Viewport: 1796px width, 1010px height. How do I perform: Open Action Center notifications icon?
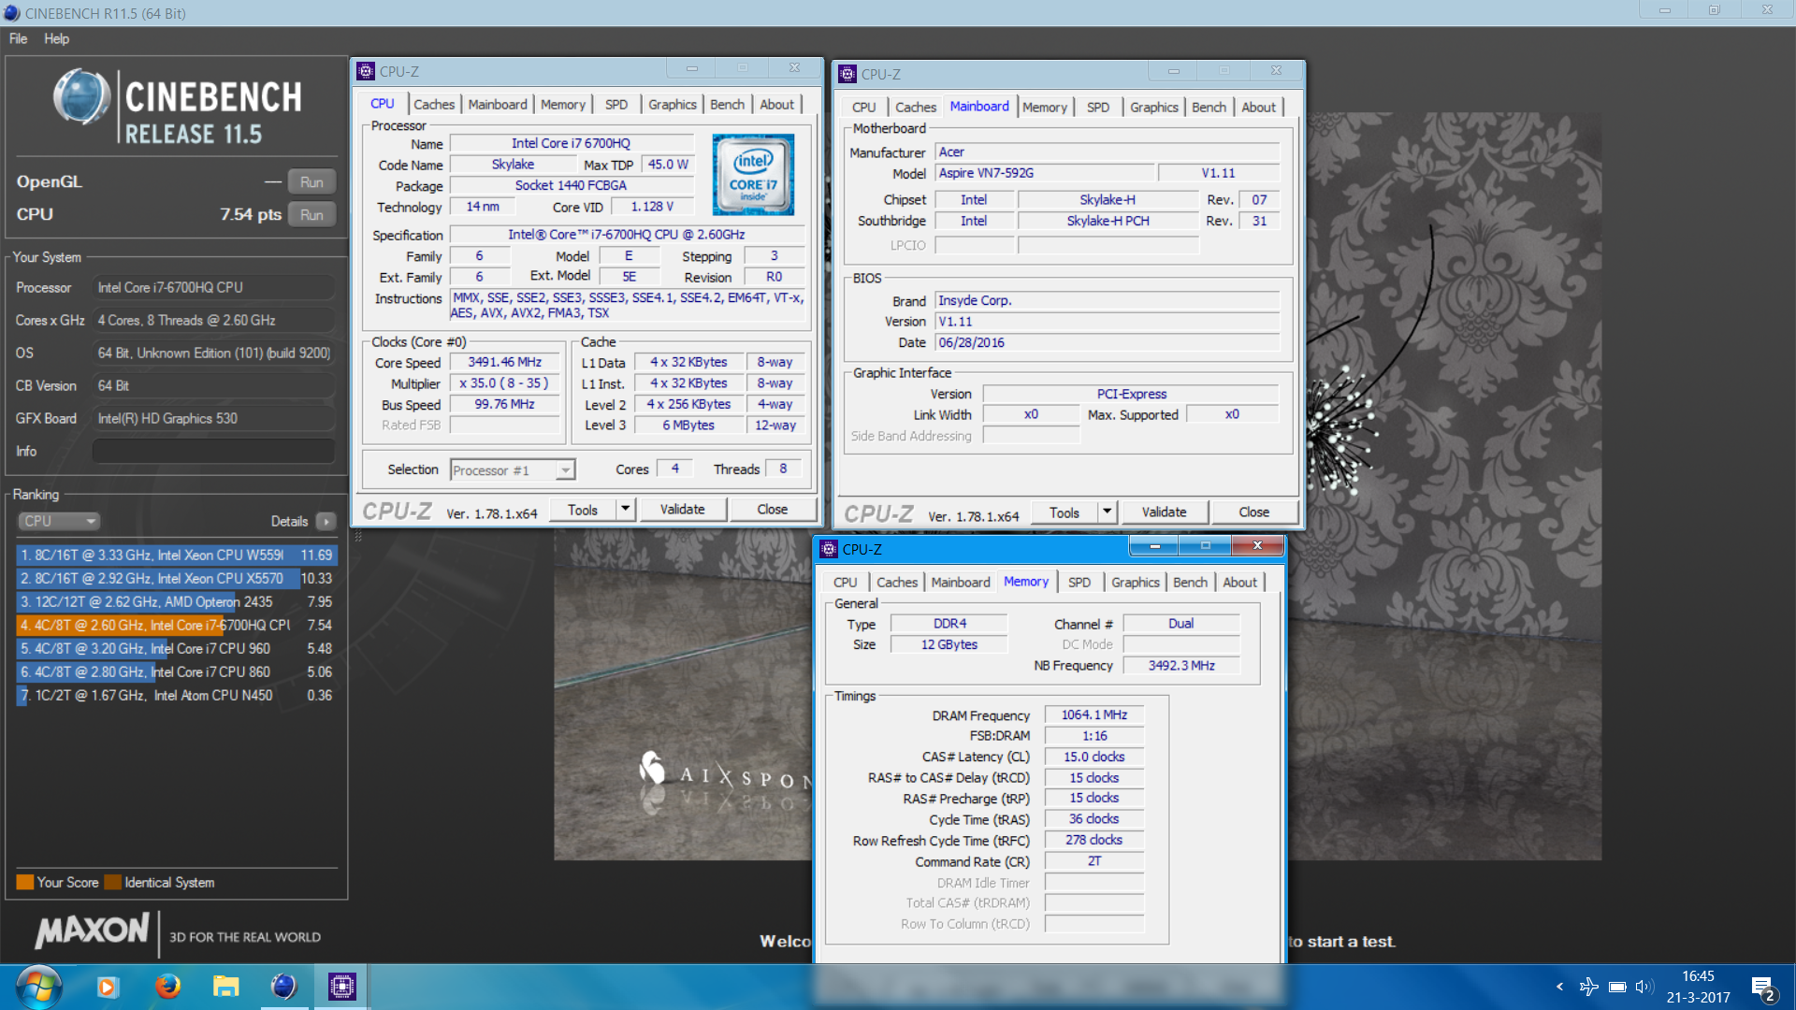pos(1764,988)
